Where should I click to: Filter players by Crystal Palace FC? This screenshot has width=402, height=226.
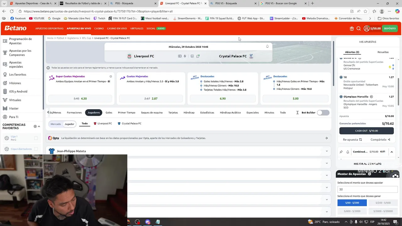coord(129,124)
